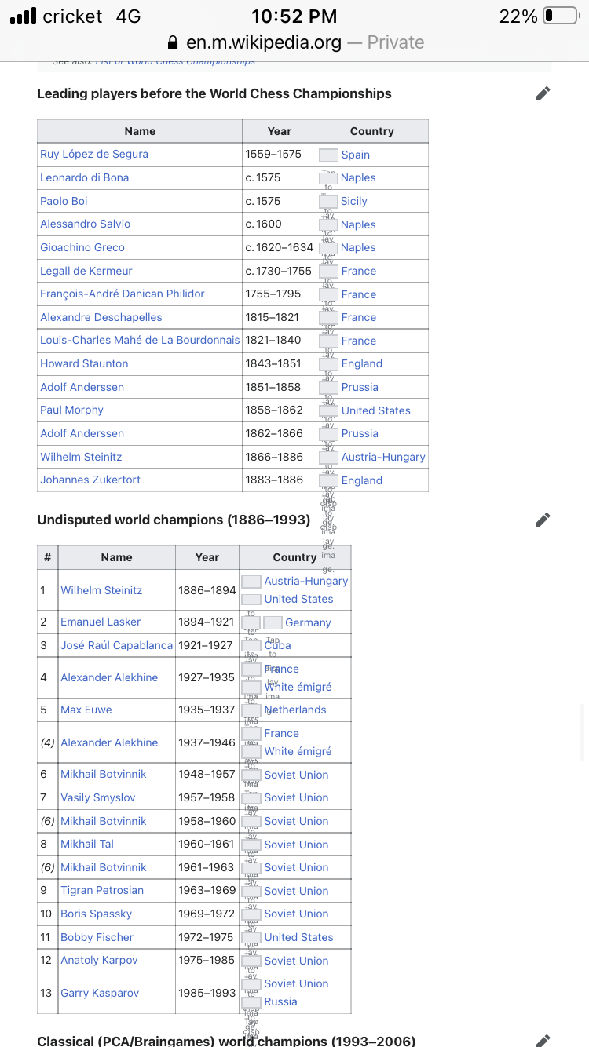Tap the battery icon in the status bar
589x1047 pixels.
point(561,16)
